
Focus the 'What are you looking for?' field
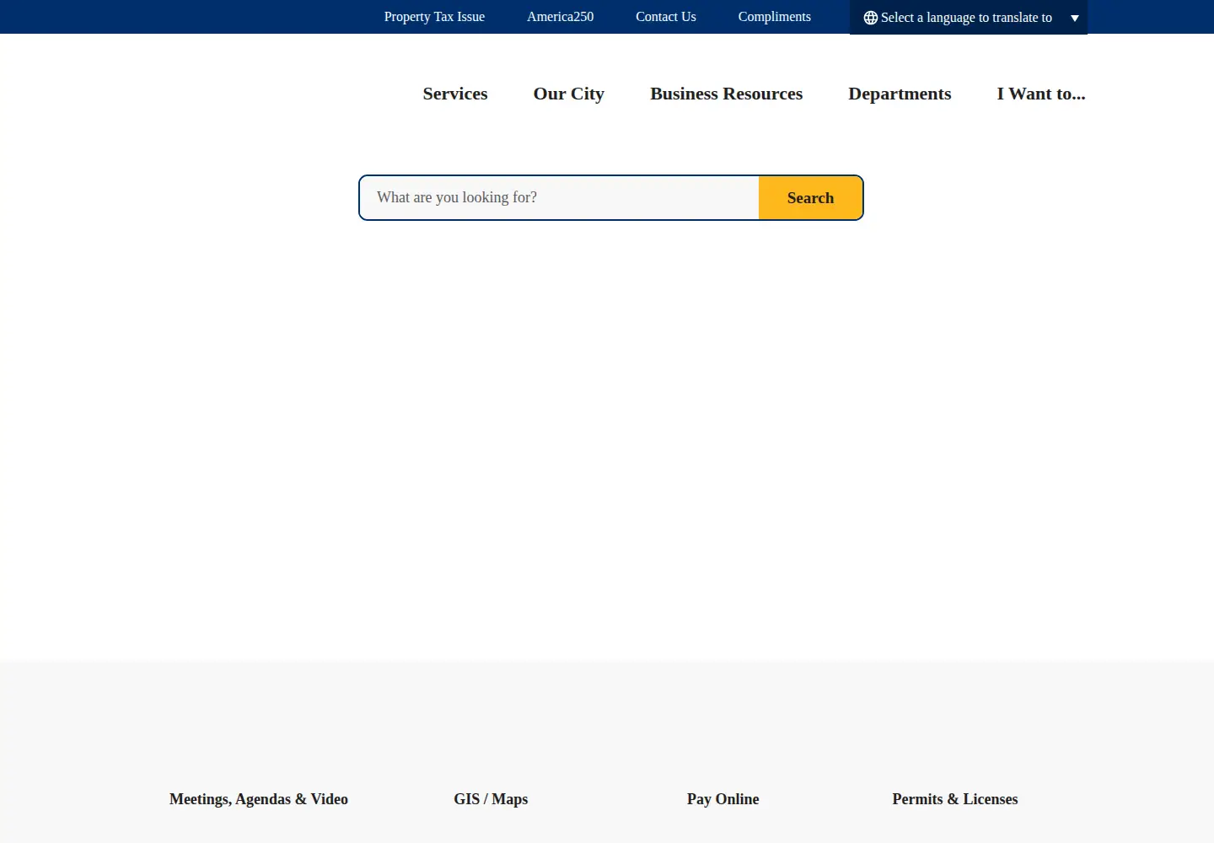pos(560,197)
